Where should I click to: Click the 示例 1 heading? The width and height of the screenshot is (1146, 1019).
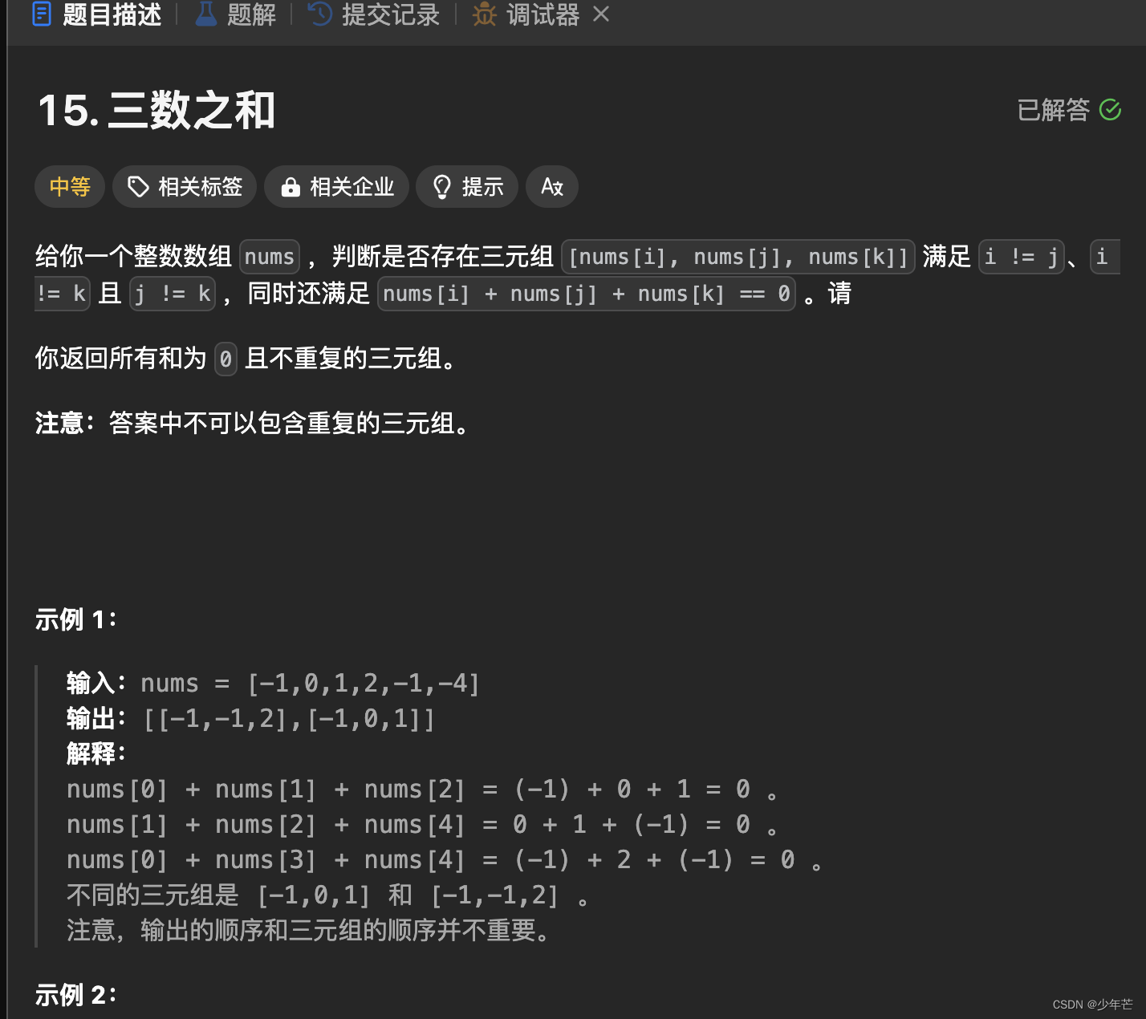(76, 619)
